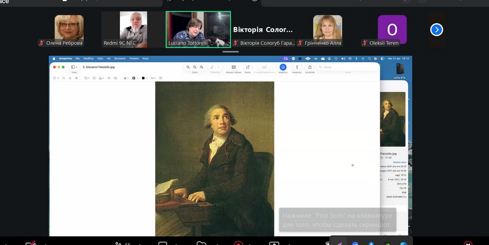Select the Text box tool
This screenshot has height=245, width=489.
point(94,78)
